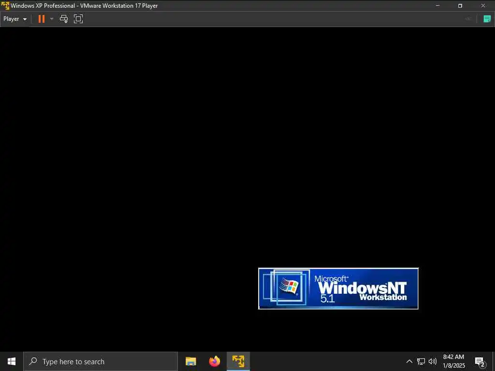Image resolution: width=495 pixels, height=371 pixels.
Task: Open File Explorer from the taskbar
Action: (190, 361)
